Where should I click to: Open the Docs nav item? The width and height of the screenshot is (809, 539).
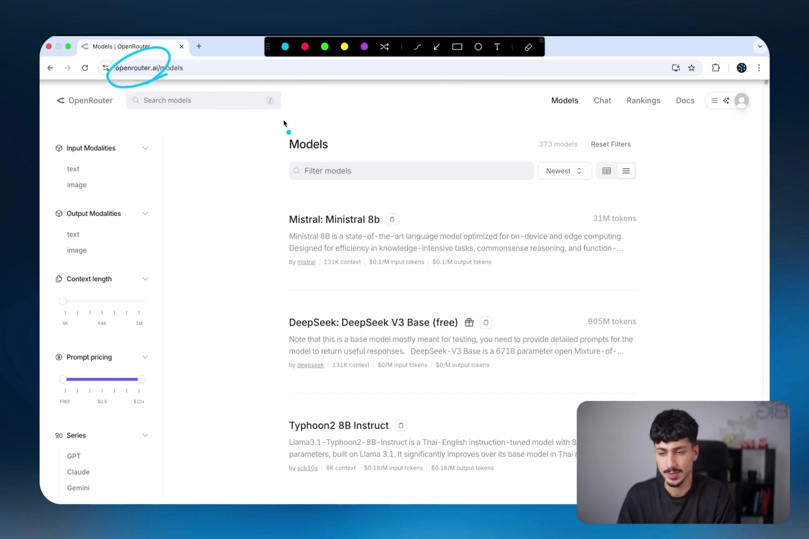[x=685, y=100]
